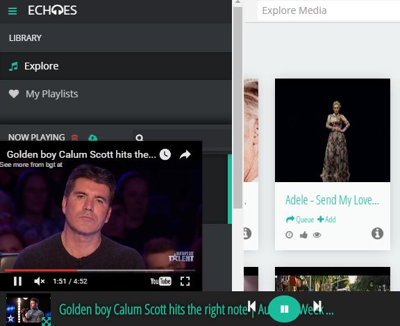Image resolution: width=400 pixels, height=326 pixels.
Task: Clear the now playing list with trash icon
Action: (75, 138)
